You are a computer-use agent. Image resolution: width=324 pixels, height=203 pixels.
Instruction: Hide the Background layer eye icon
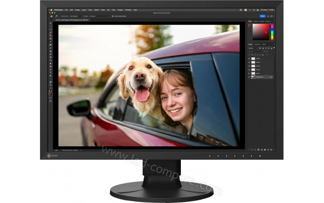tap(249, 77)
